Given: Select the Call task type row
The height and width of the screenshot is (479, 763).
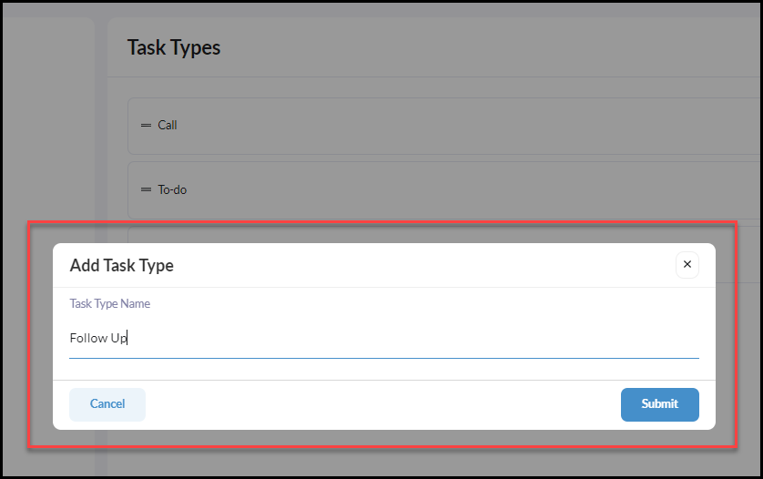Looking at the screenshot, I should point(444,126).
